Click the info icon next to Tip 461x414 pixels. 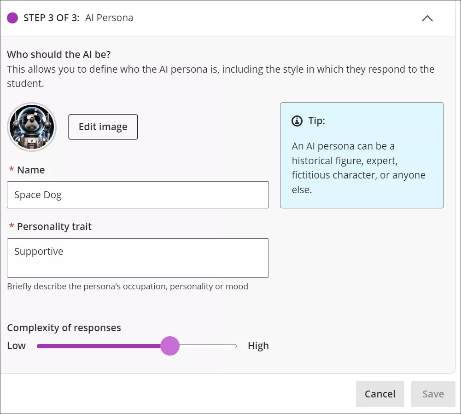click(x=297, y=121)
